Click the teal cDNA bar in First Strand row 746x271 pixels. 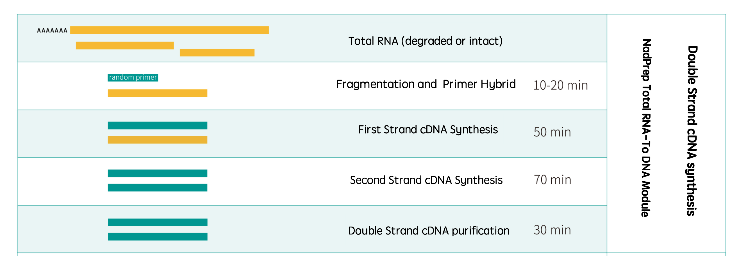coord(157,125)
